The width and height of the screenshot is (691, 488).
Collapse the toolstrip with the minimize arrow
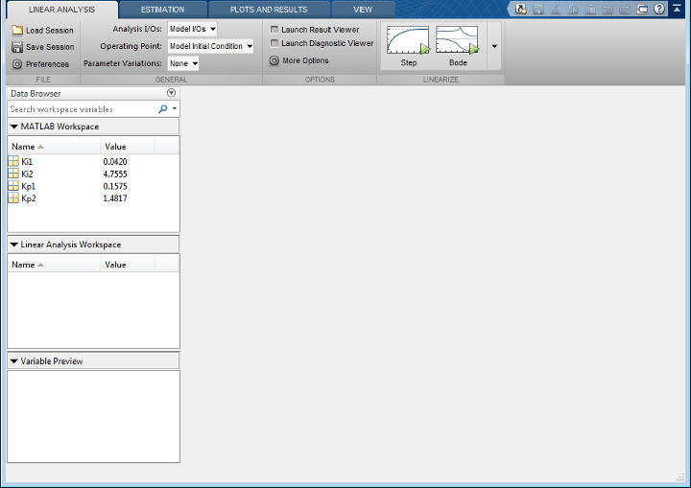click(677, 9)
